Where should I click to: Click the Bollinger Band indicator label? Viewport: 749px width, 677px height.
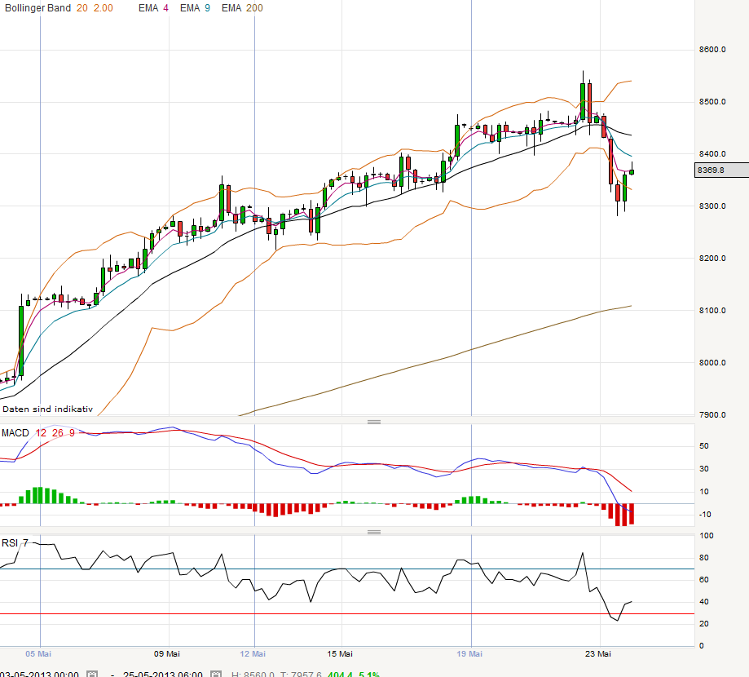37,8
